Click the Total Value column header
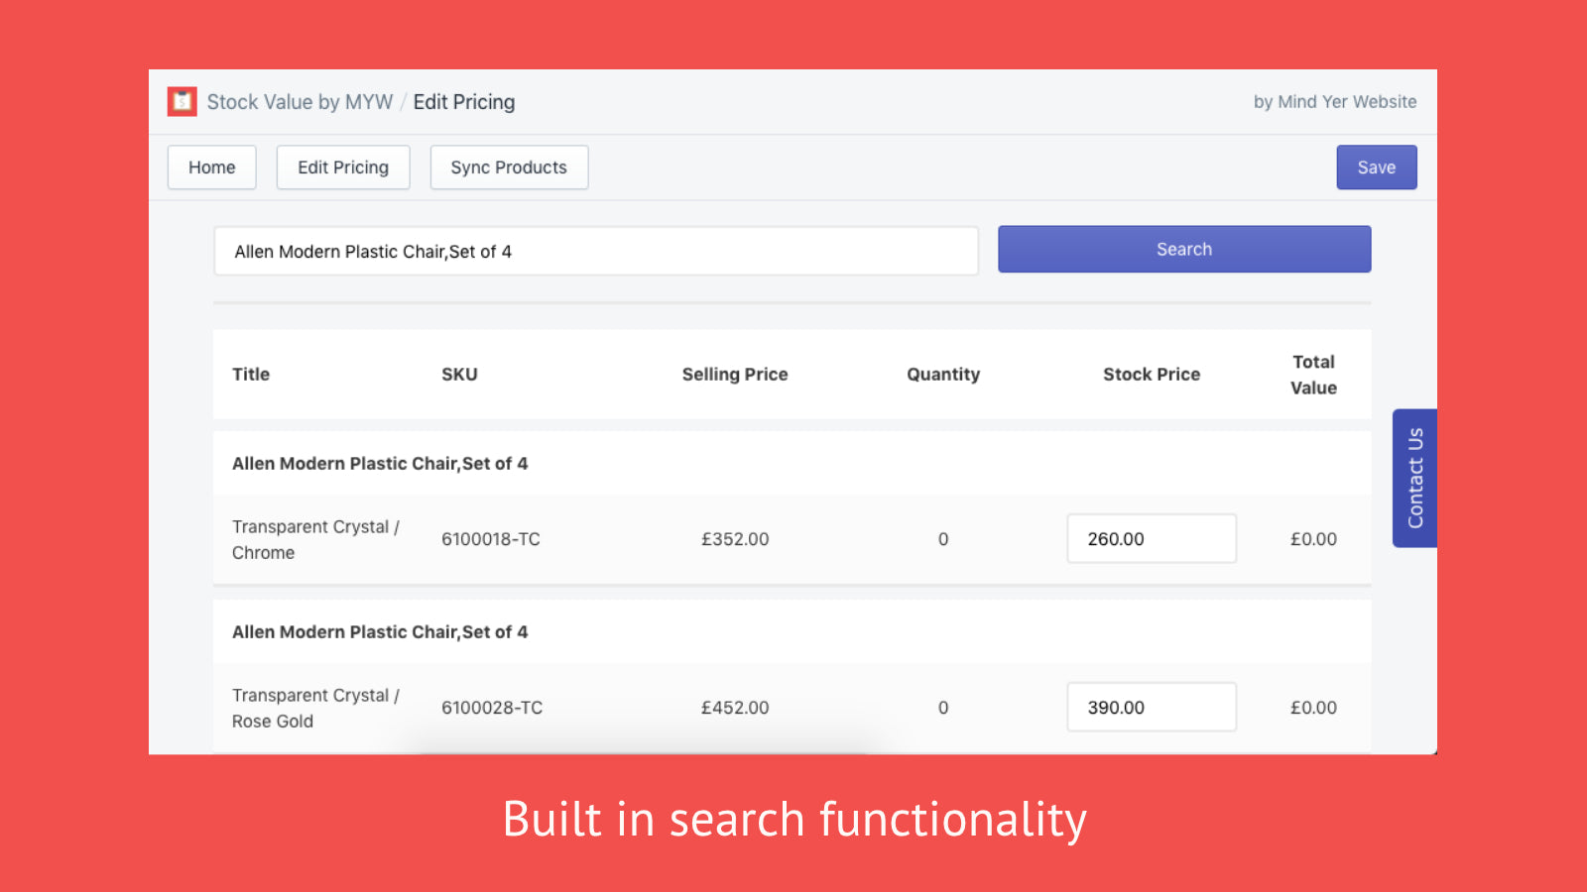Screen dimensions: 1587x892 coord(1313,375)
